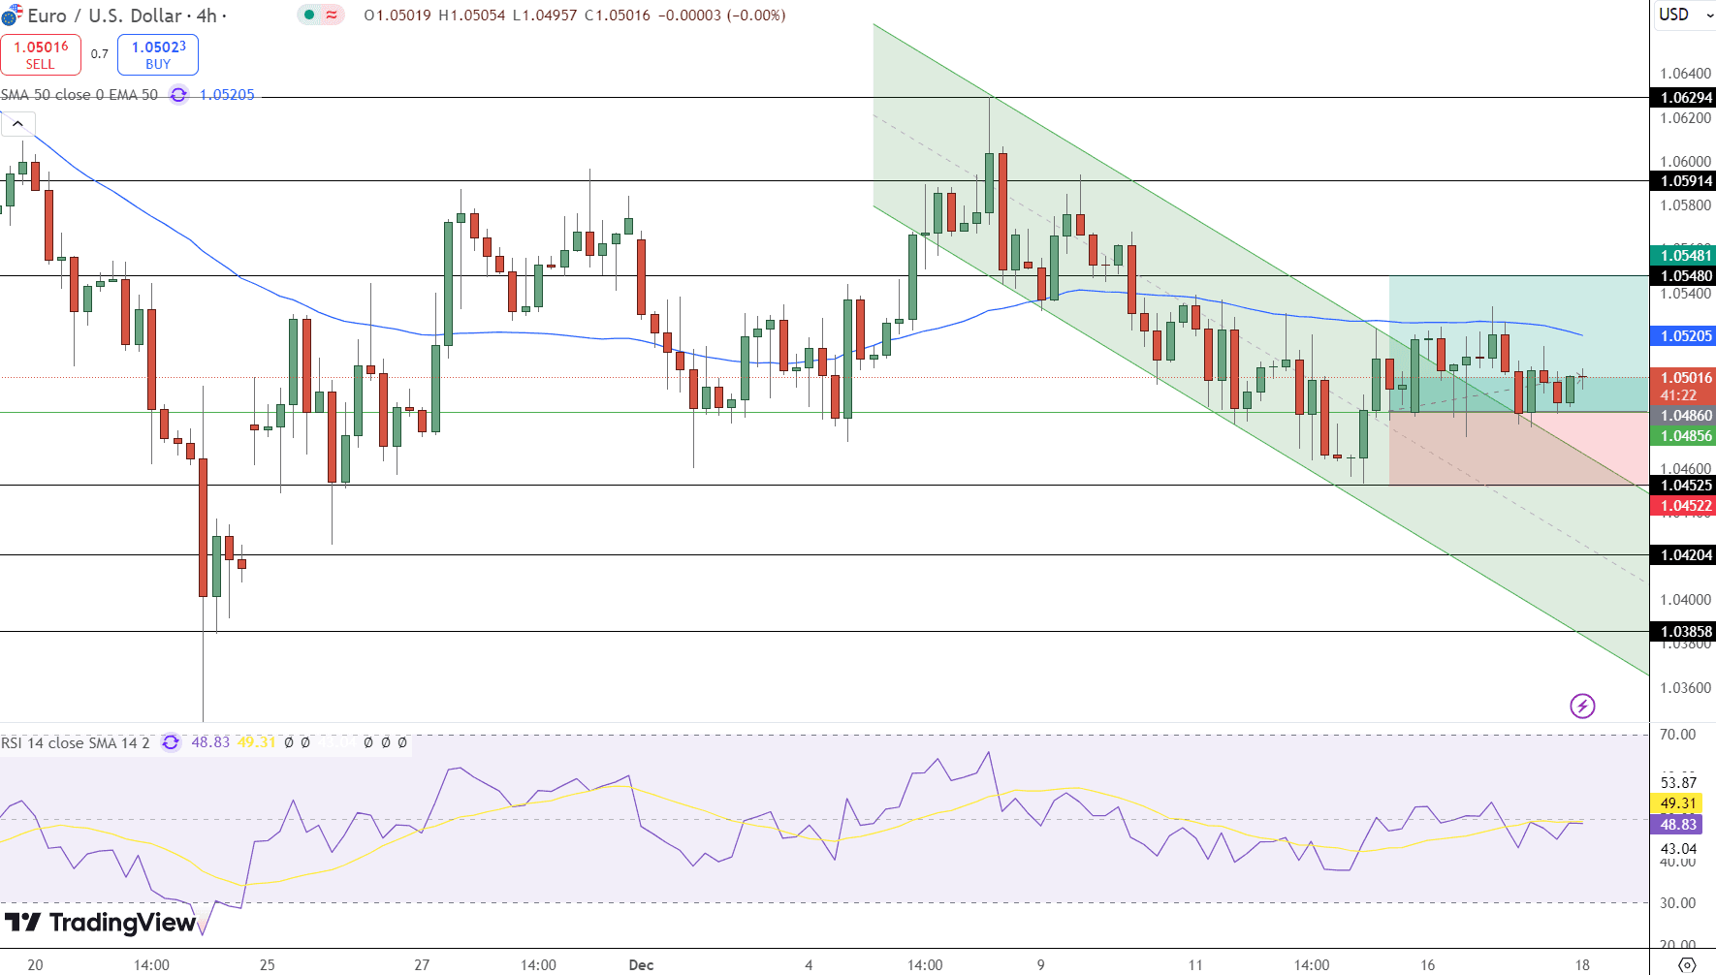Click the 1.05480 black price level label

point(1683,276)
